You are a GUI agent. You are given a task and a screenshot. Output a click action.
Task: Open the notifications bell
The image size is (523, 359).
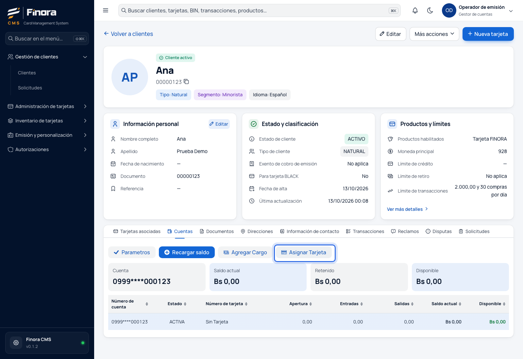pos(415,10)
